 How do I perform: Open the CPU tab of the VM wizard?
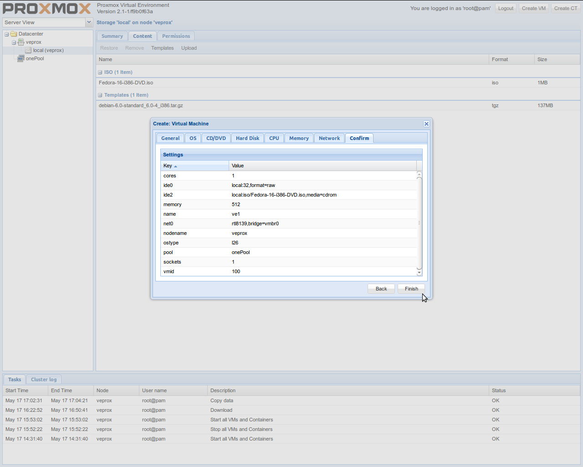click(274, 138)
